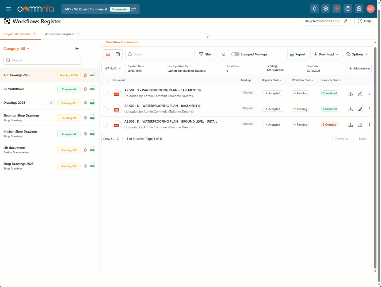Screen dimensions: 381x287
Task: Edit the A2.502 Basement 01 document
Action: point(360,109)
